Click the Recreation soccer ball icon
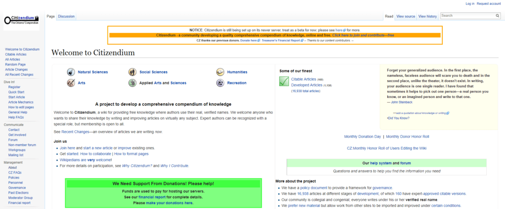Image resolution: width=505 pixels, height=209 pixels. [220, 83]
